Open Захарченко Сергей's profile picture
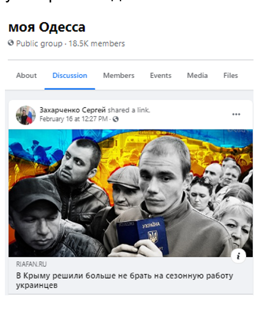Image resolution: width=259 pixels, height=318 pixels. click(x=26, y=115)
